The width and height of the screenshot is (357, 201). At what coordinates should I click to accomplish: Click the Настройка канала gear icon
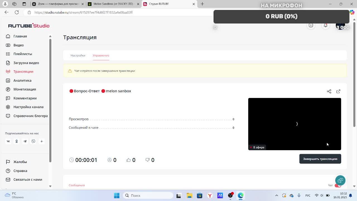click(8, 107)
